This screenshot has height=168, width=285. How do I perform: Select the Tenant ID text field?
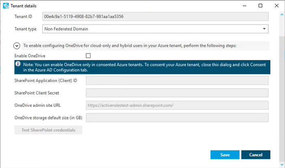point(155,17)
